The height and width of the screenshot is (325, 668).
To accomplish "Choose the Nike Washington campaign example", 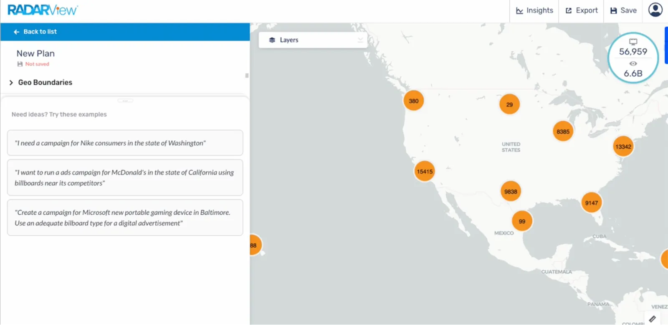I will coord(125,143).
